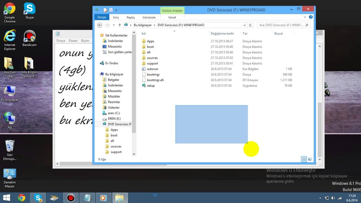Open Dosya menu in the background text window
361x203 pixels.
[x=61, y=41]
